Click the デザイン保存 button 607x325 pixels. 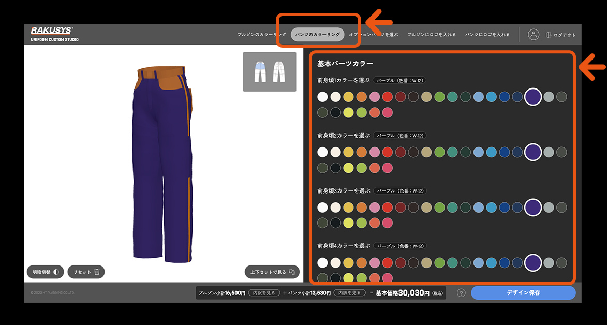[x=523, y=293]
